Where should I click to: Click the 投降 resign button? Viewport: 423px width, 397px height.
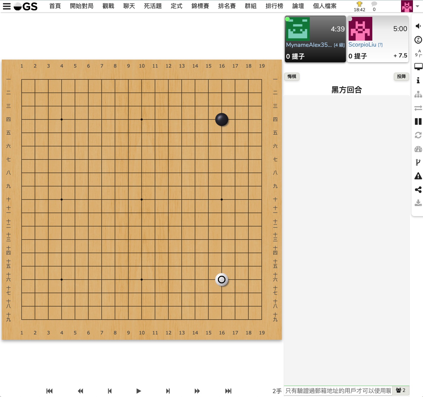pos(401,76)
